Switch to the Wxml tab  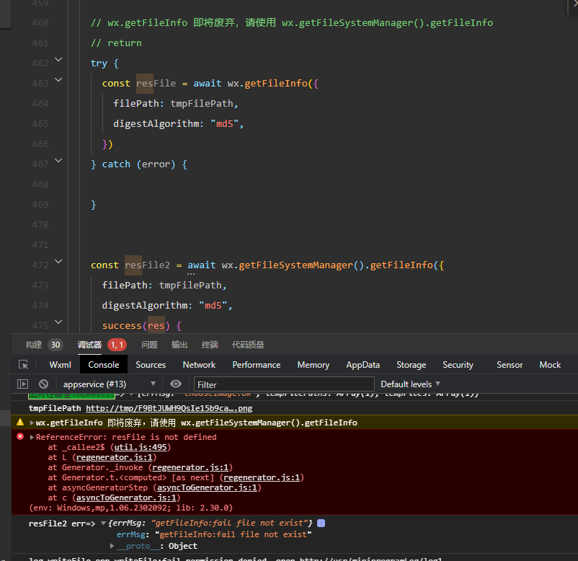[60, 365]
